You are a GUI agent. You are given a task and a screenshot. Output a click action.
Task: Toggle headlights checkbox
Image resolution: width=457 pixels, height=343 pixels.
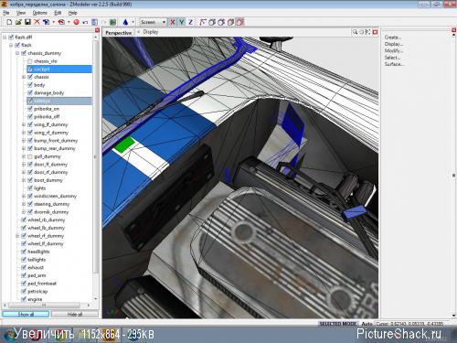pos(24,252)
